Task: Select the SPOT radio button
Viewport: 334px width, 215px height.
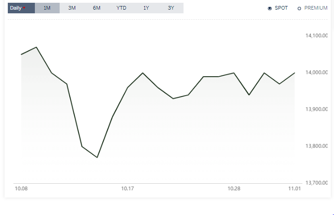Action: [x=270, y=9]
